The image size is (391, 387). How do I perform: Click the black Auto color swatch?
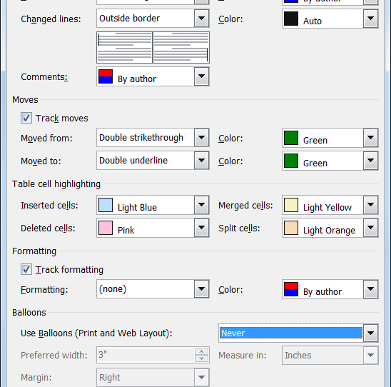click(x=291, y=19)
